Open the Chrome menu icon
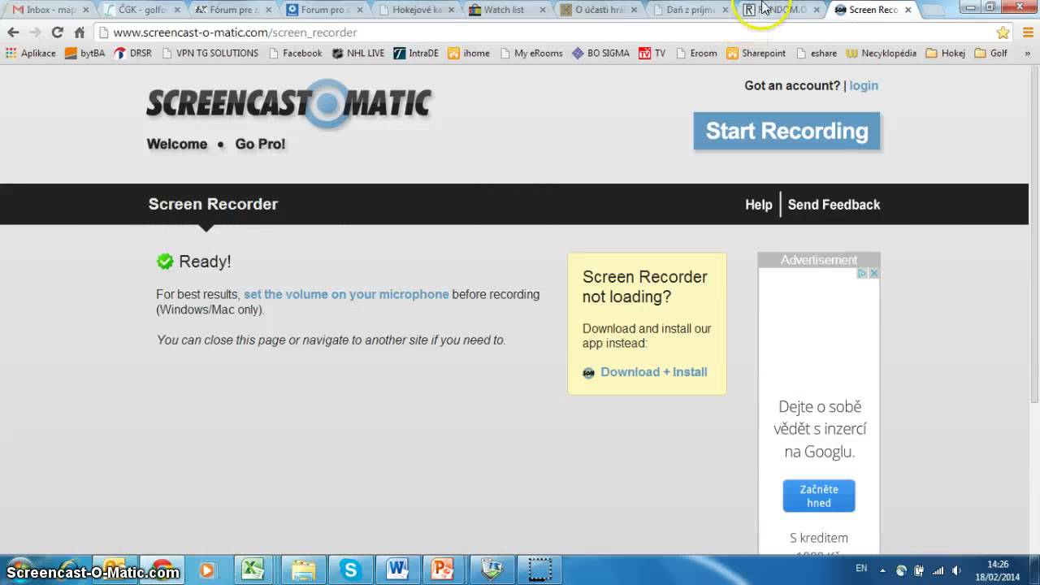The width and height of the screenshot is (1040, 585). tap(1028, 32)
